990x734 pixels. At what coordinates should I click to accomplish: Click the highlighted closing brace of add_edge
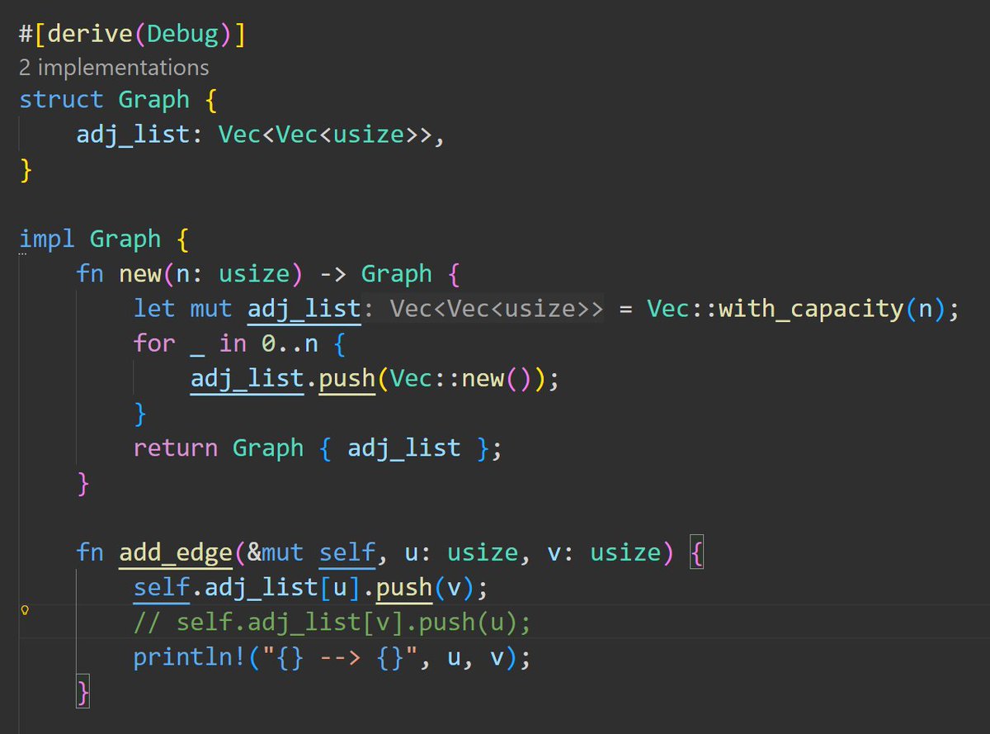click(x=81, y=692)
